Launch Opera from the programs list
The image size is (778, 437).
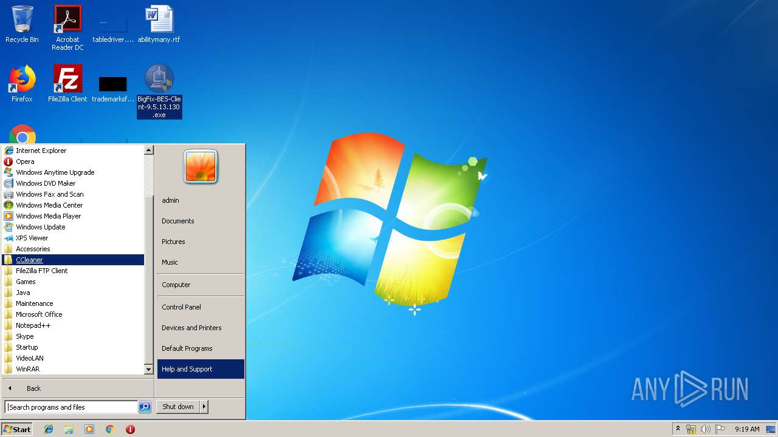pyautogui.click(x=73, y=161)
